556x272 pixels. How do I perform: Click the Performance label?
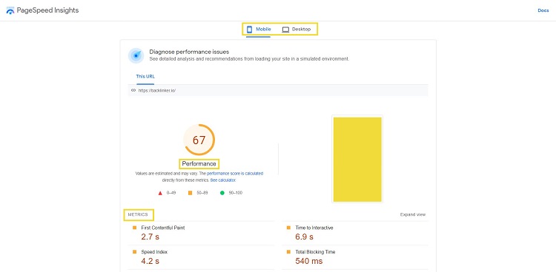coord(199,164)
